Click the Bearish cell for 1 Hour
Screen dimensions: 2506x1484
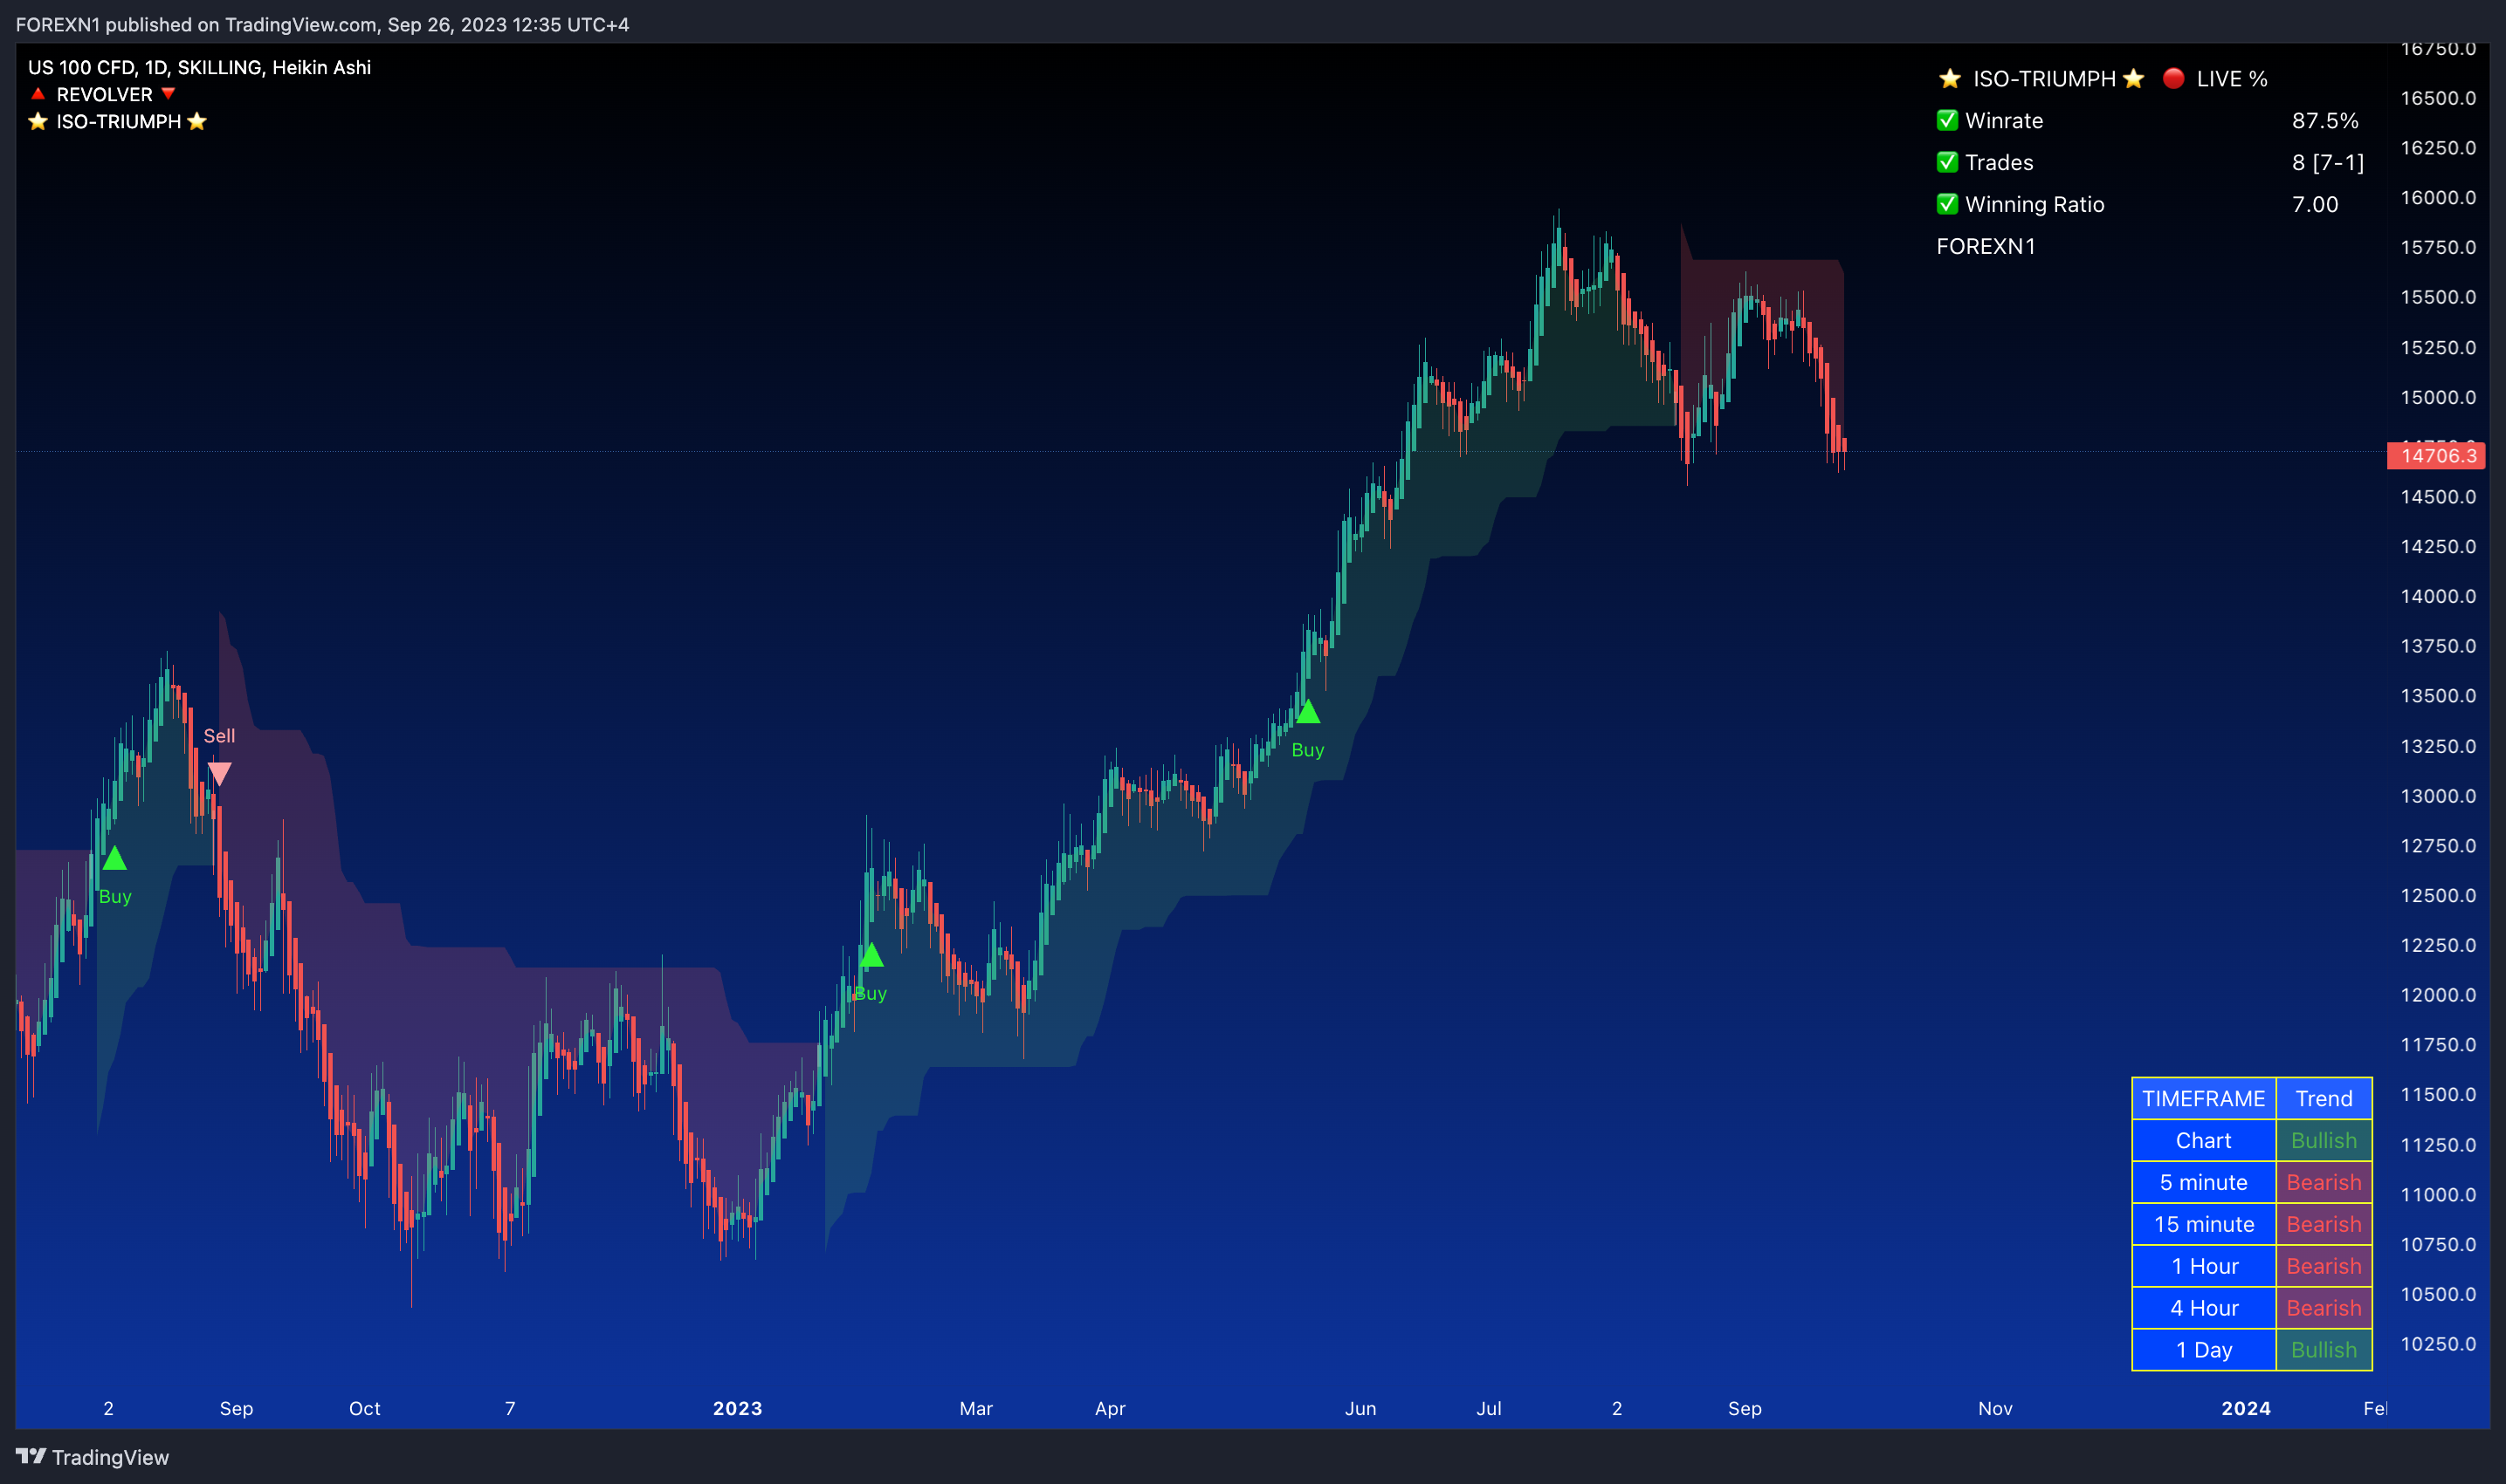pos(2324,1266)
